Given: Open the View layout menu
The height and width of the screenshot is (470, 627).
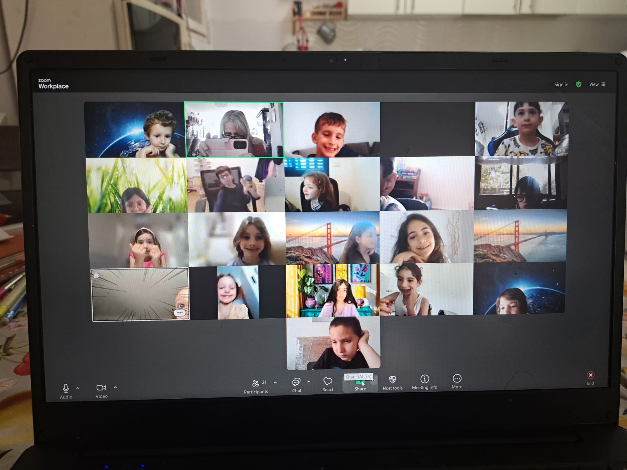Looking at the screenshot, I should (597, 84).
